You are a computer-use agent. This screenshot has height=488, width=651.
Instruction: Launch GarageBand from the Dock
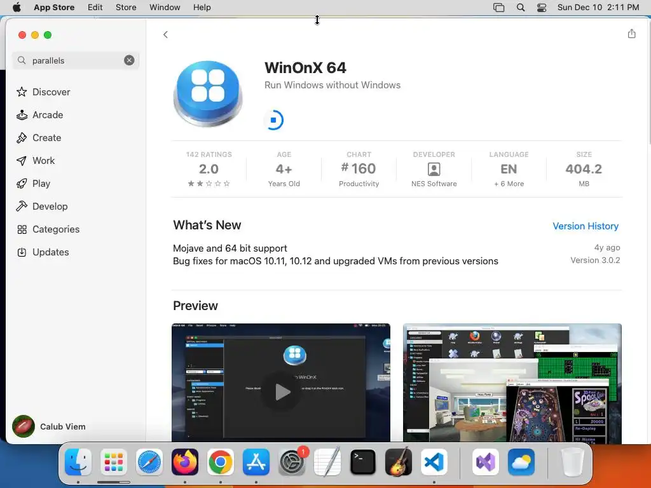pos(399,462)
